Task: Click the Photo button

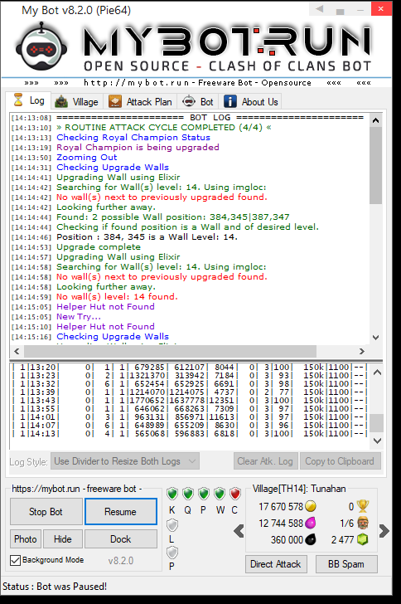Action: tap(26, 539)
